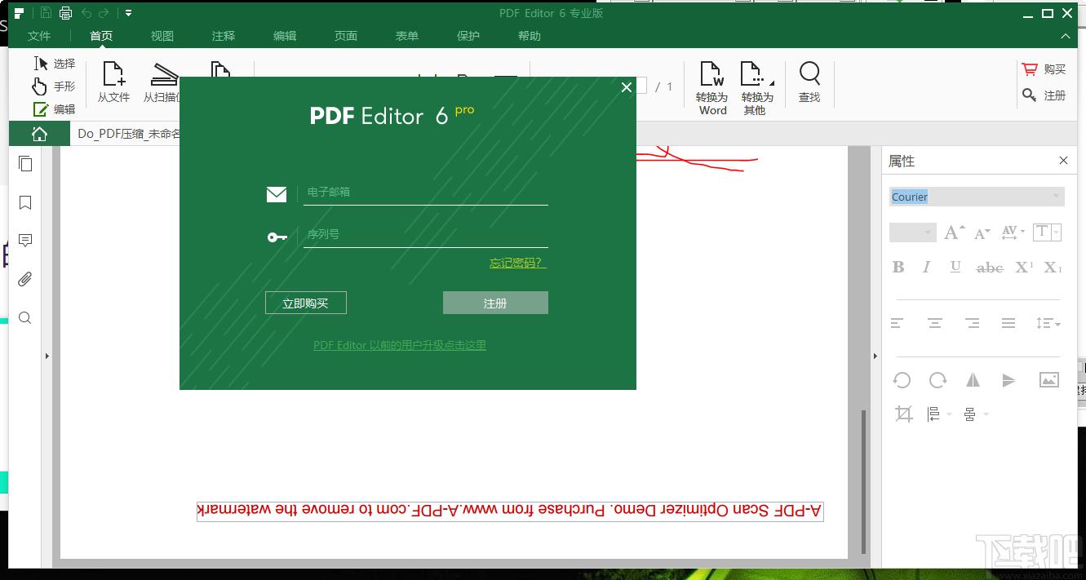
Task: Decrease font size in properties
Action: pyautogui.click(x=982, y=233)
